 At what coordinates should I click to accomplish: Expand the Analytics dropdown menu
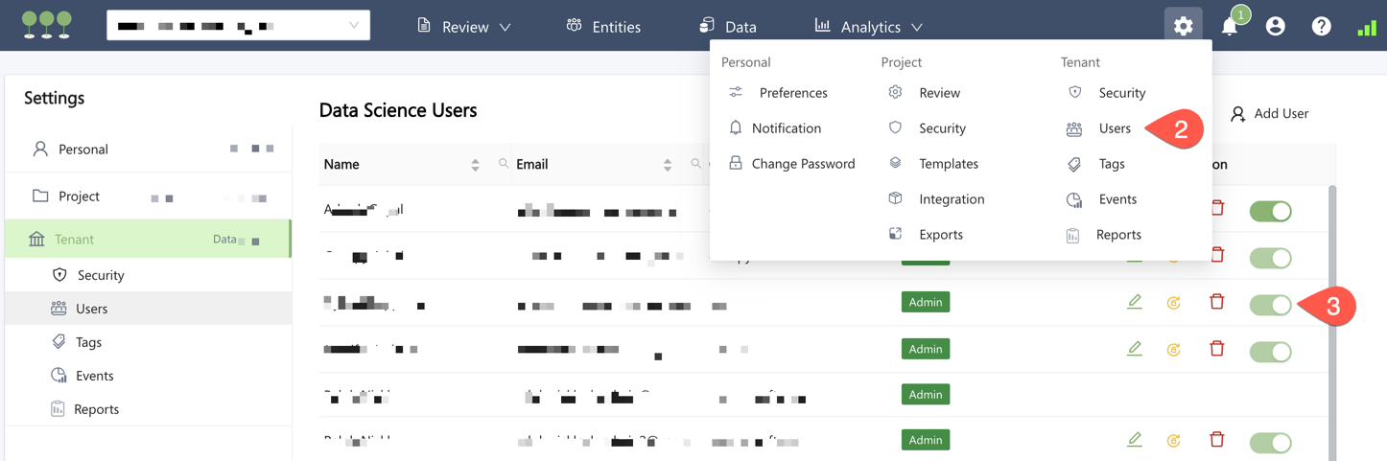point(869,27)
